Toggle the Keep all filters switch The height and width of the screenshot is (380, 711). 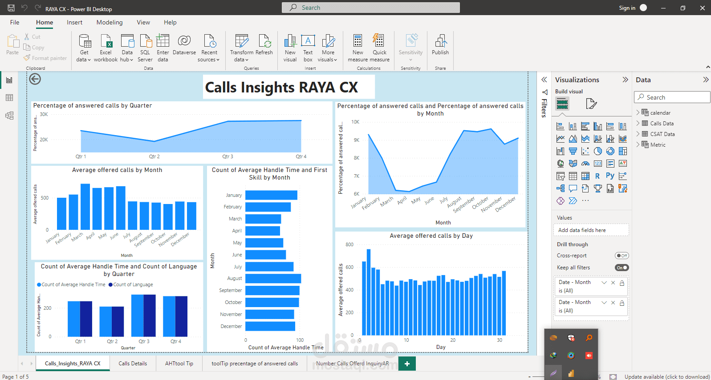pyautogui.click(x=622, y=268)
